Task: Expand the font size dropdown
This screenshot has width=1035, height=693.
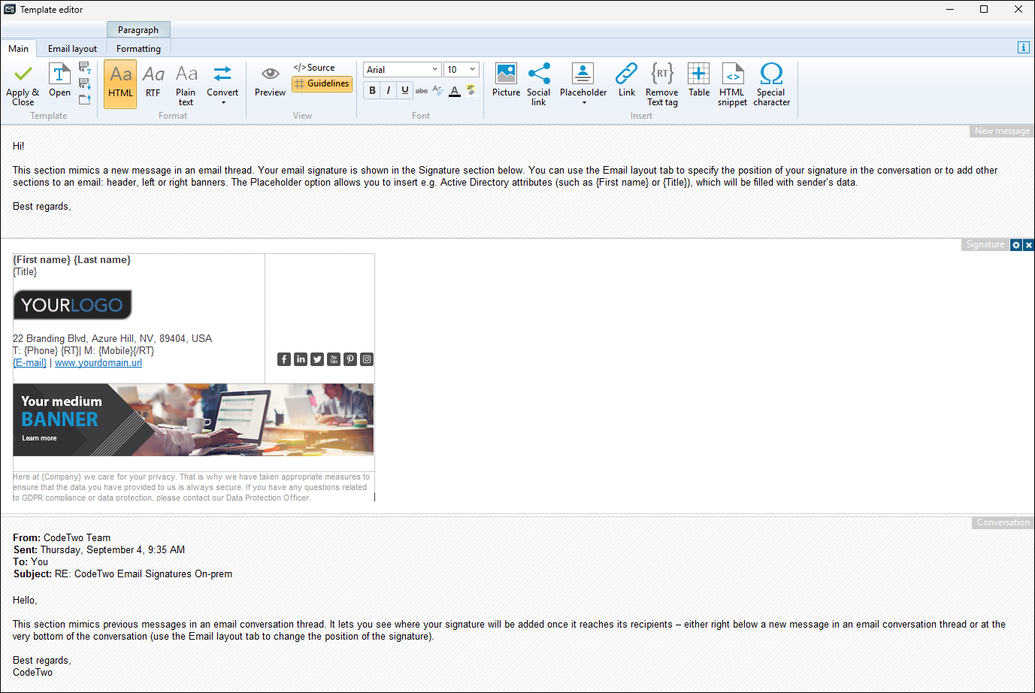Action: click(472, 69)
